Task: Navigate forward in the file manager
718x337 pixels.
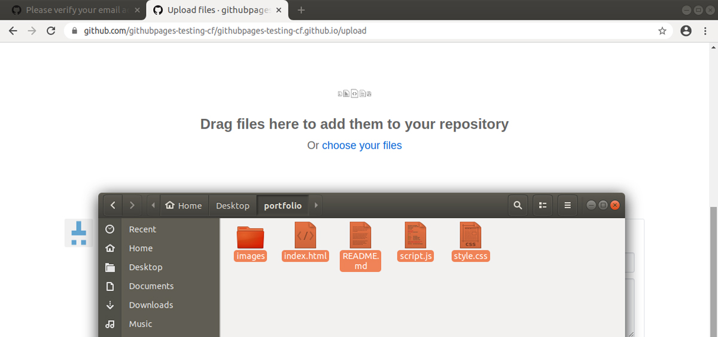Action: (132, 206)
